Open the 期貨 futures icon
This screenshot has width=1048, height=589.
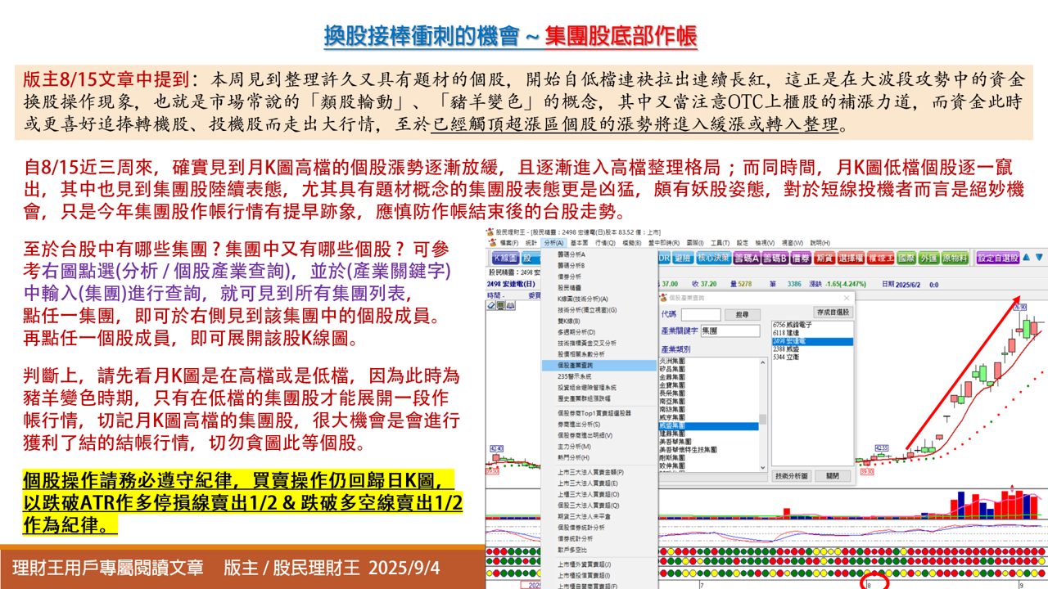click(824, 255)
